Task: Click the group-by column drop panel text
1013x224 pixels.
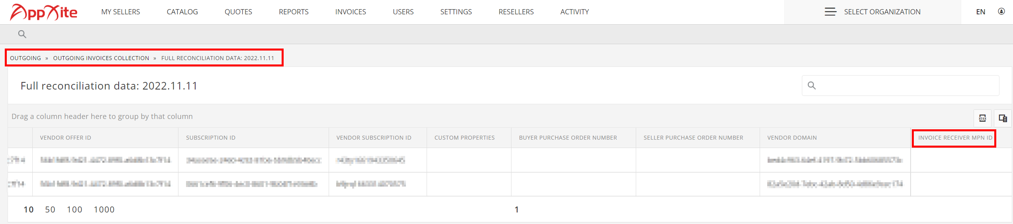Action: (102, 117)
